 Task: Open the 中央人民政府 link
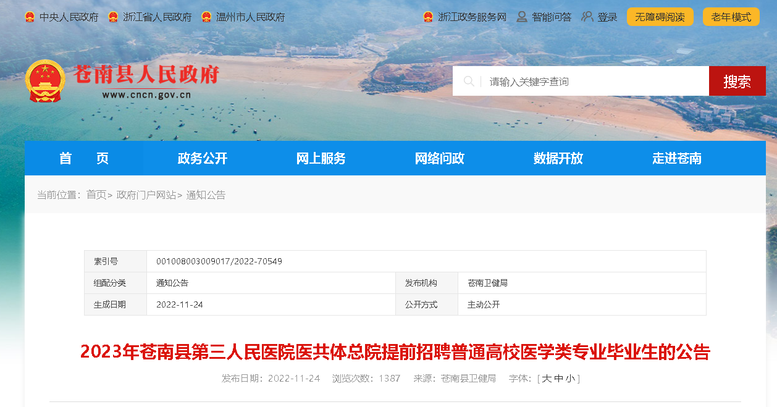click(x=69, y=17)
